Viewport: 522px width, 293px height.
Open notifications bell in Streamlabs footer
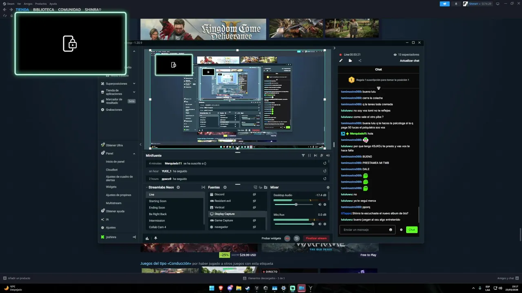(x=155, y=238)
